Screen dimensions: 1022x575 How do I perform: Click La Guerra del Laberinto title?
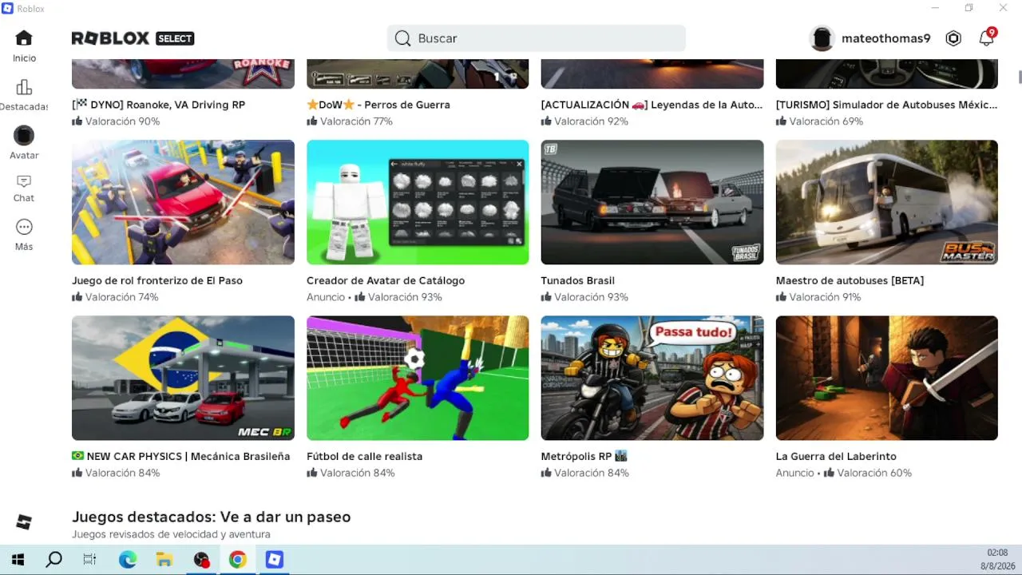836,456
